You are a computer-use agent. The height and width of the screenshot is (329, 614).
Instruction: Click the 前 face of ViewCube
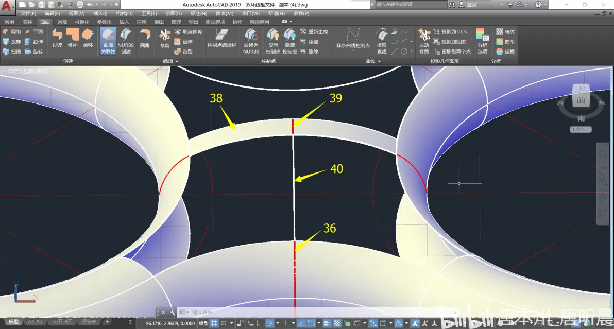click(581, 100)
